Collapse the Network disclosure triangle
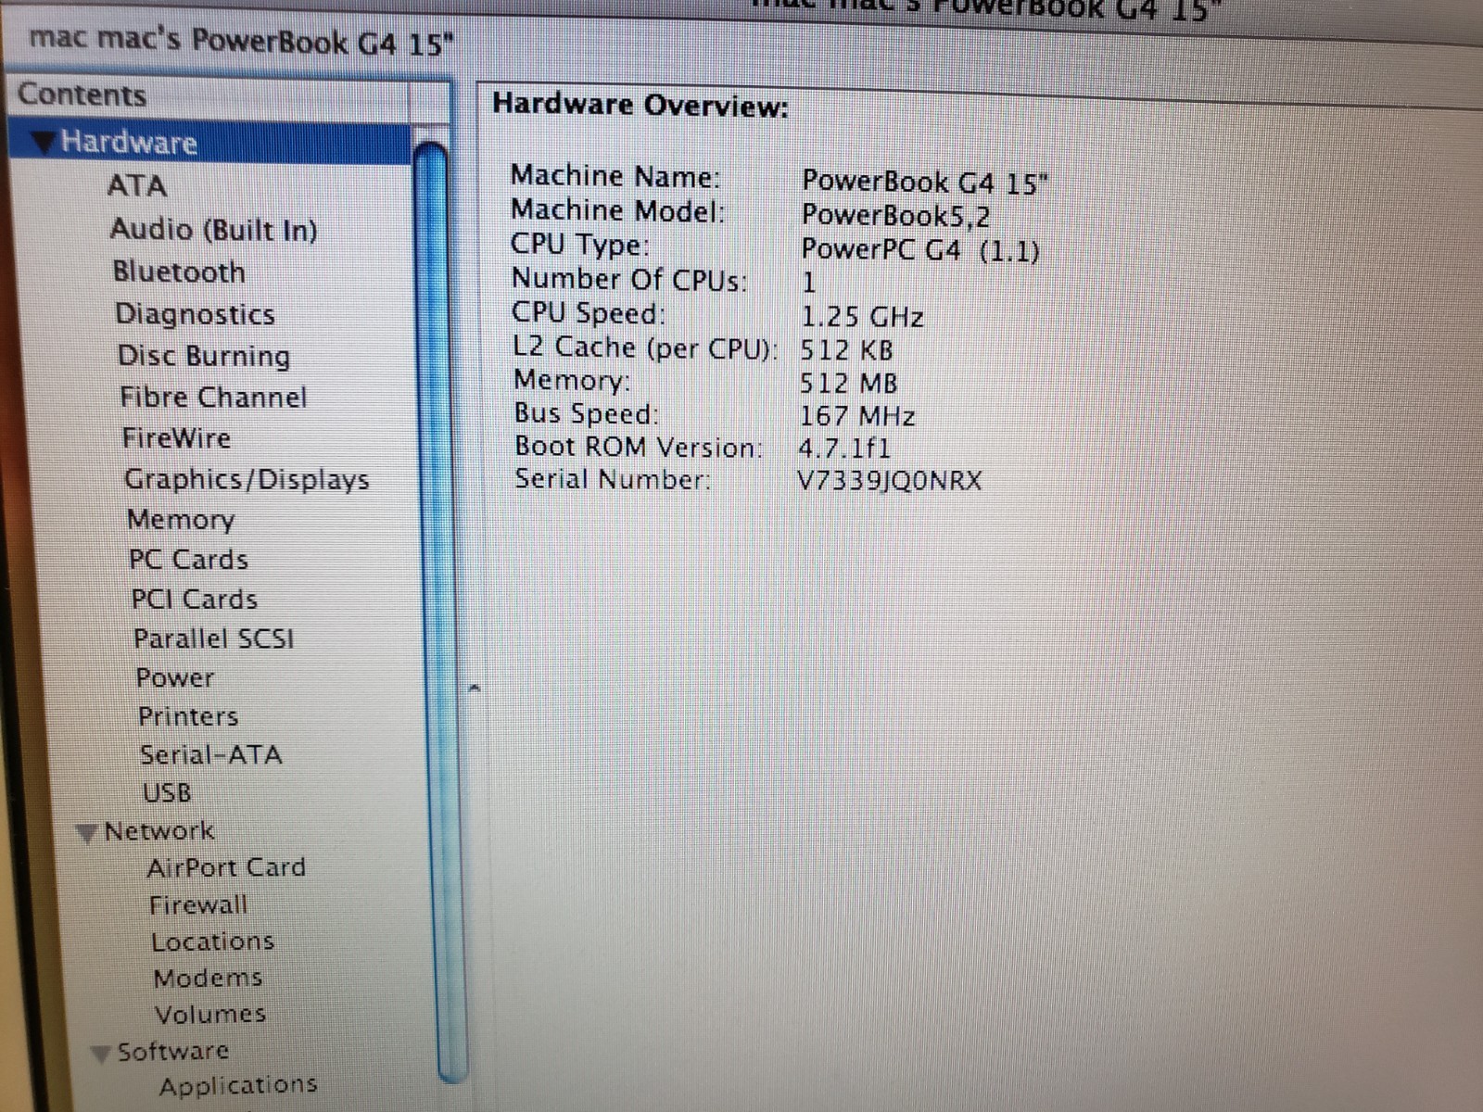This screenshot has height=1112, width=1483. [x=86, y=833]
